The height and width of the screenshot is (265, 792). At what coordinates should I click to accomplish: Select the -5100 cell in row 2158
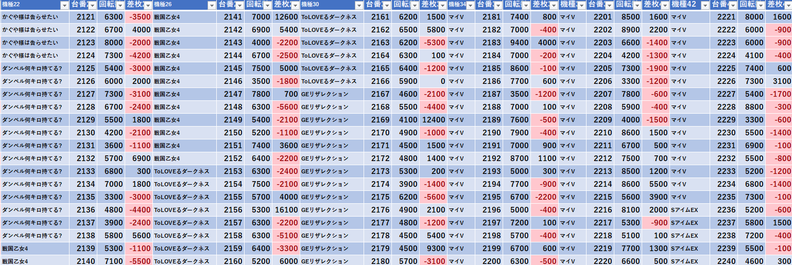tap(286, 236)
